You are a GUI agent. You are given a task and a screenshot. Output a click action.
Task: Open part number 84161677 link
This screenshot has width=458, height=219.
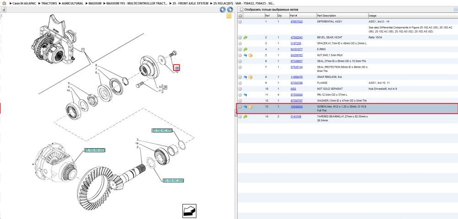296,49
